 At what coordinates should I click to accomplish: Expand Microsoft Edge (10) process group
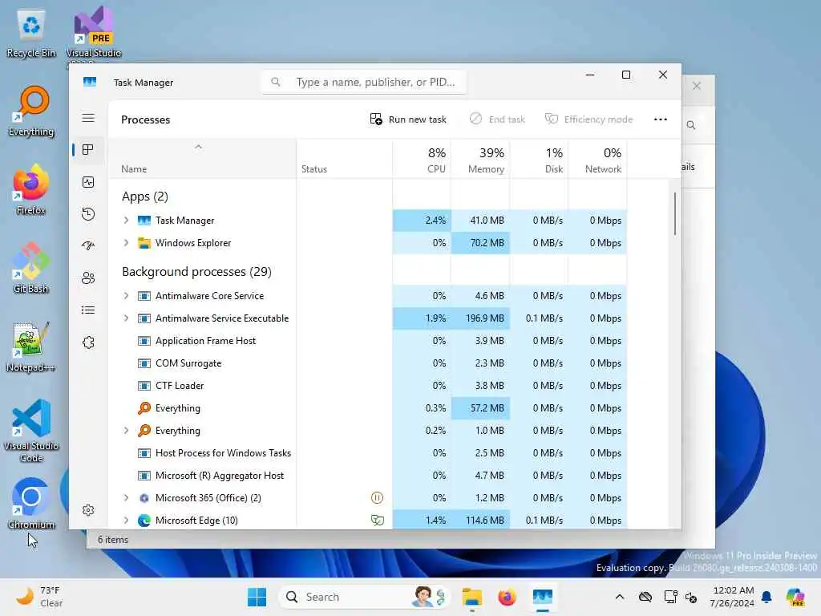[x=126, y=520]
